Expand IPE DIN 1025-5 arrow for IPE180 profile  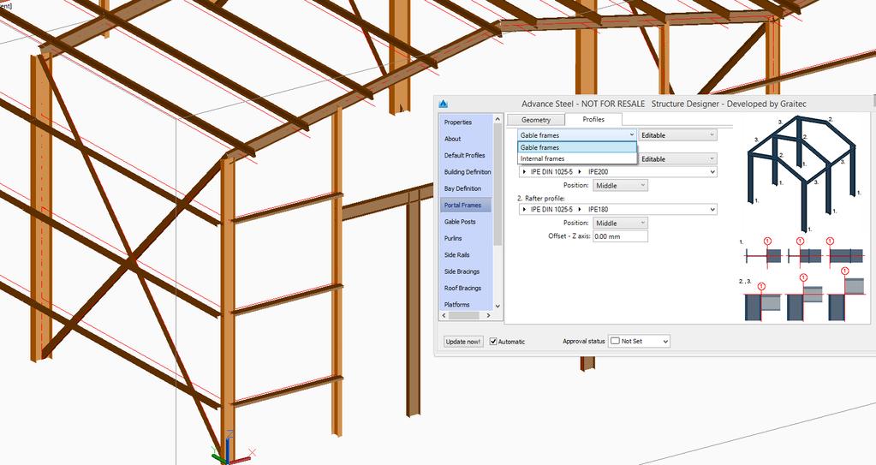[x=524, y=209]
